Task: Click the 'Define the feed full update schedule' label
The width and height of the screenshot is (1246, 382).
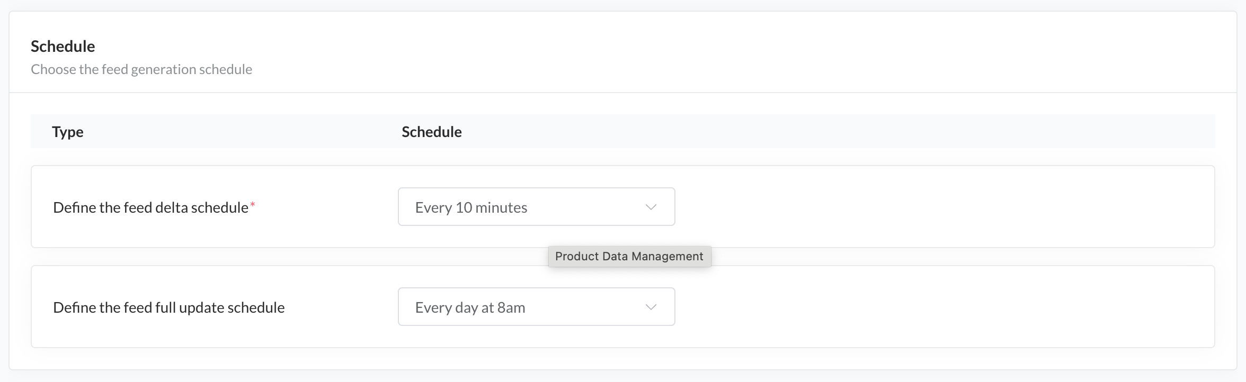Action: 168,307
